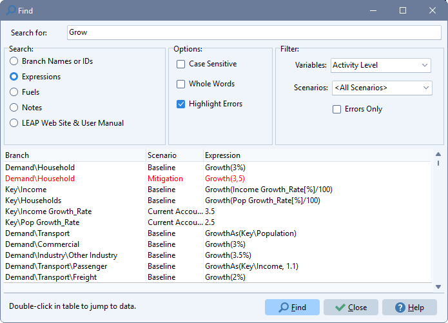The width and height of the screenshot is (448, 323).
Task: Click the Find button
Action: coord(292,308)
